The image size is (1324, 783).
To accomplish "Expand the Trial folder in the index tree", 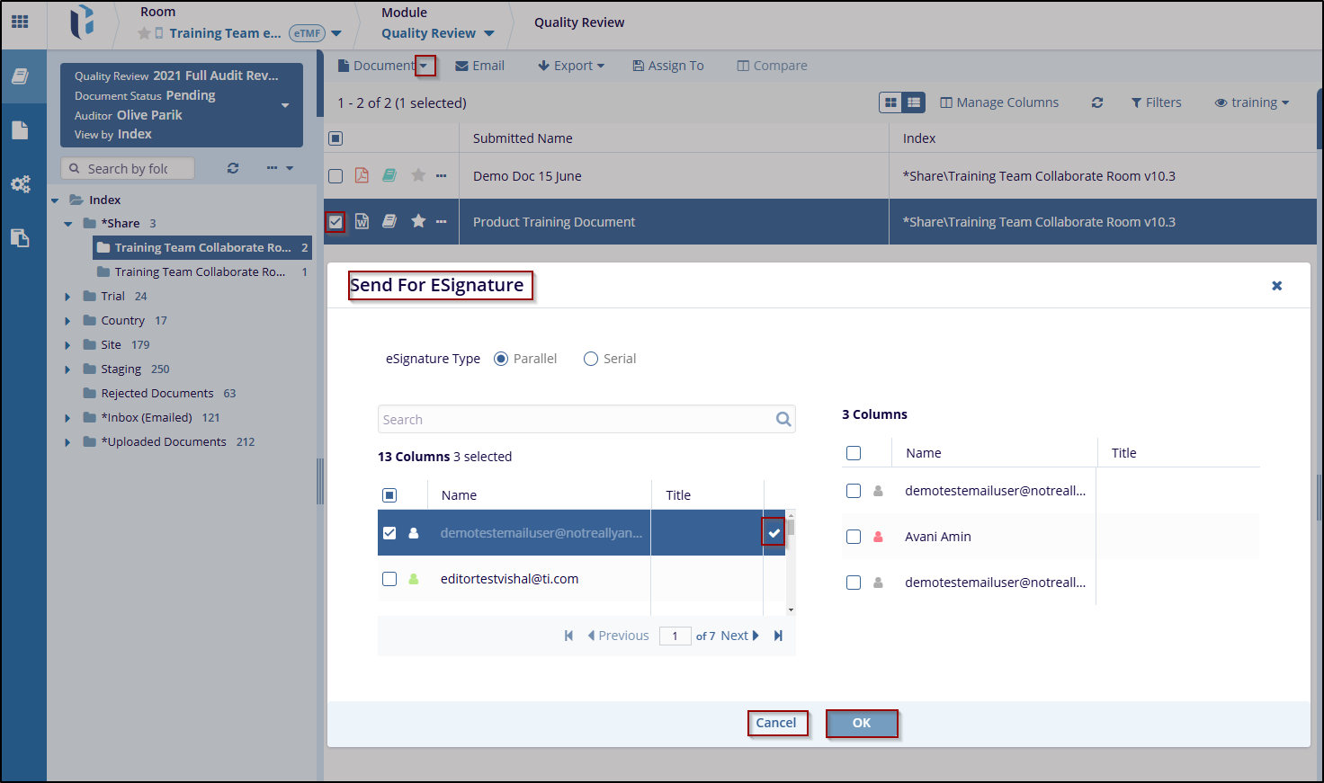I will point(67,297).
